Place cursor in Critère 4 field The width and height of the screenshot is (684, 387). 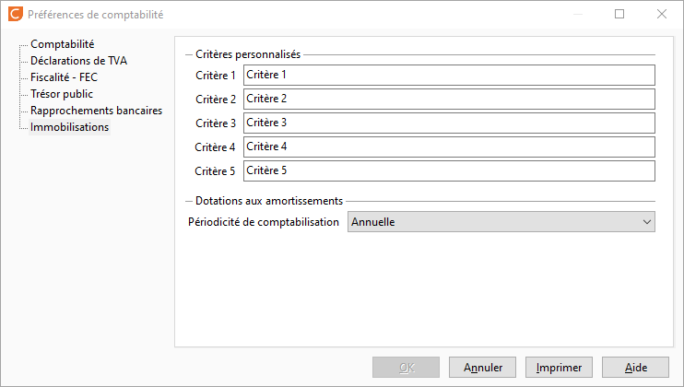(x=449, y=147)
